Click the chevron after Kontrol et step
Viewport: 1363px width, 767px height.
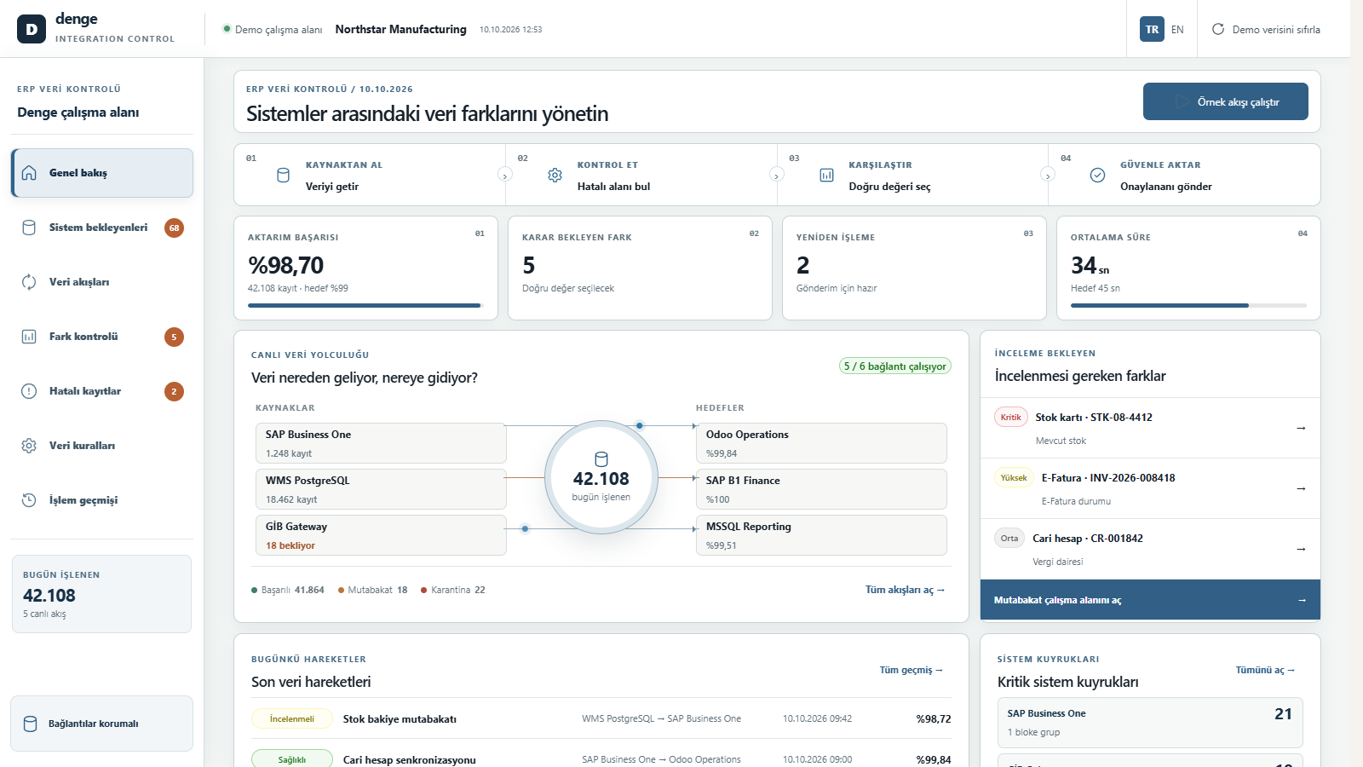pos(776,175)
